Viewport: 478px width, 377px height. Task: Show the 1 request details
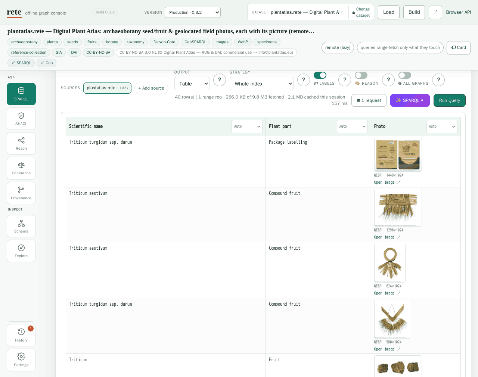pos(369,100)
